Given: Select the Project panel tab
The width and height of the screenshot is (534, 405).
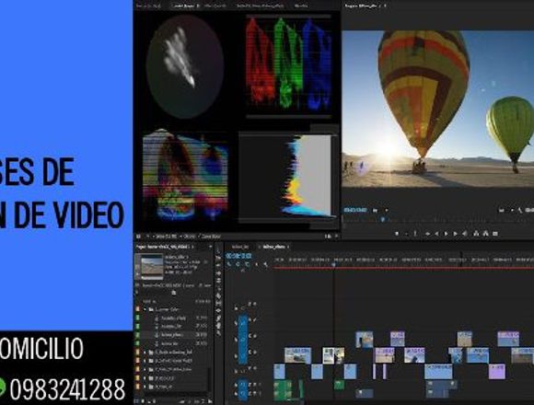Looking at the screenshot, I should tap(164, 247).
